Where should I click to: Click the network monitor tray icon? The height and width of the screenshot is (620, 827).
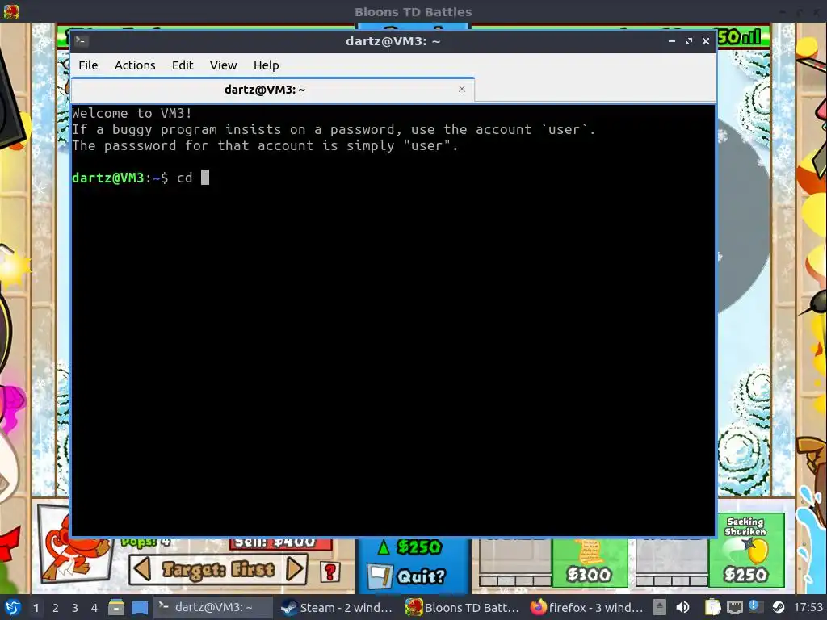click(734, 607)
